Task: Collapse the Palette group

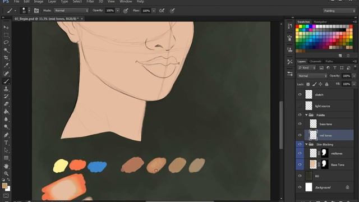Action: pos(306,115)
